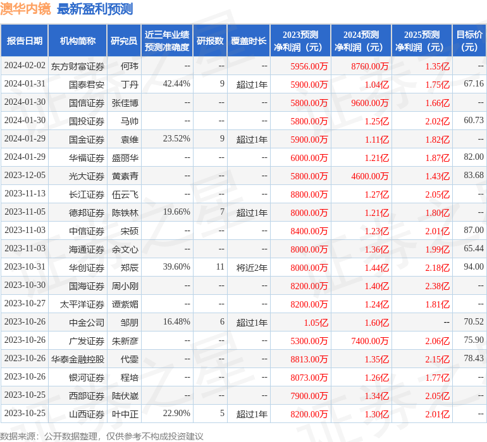Viewport: 487px width, 442px height.
Task: Click researcher 何玮
Action: 130,66
